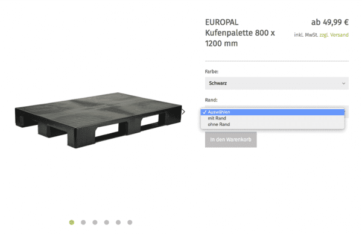Viewport: 362px width, 234px height.
Task: Click the black pallet product image
Action: tap(98, 120)
